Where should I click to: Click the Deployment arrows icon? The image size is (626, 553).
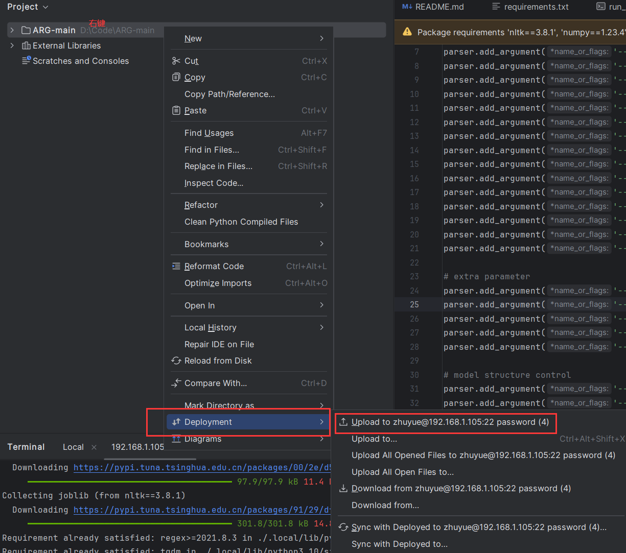click(176, 422)
